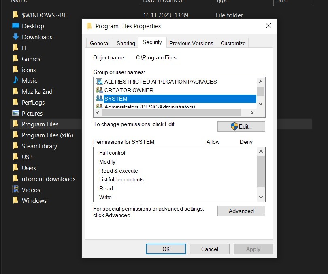
Task: Click the ALL RESTRICTED APPLICATION PACKAGES group icon
Action: coord(99,82)
